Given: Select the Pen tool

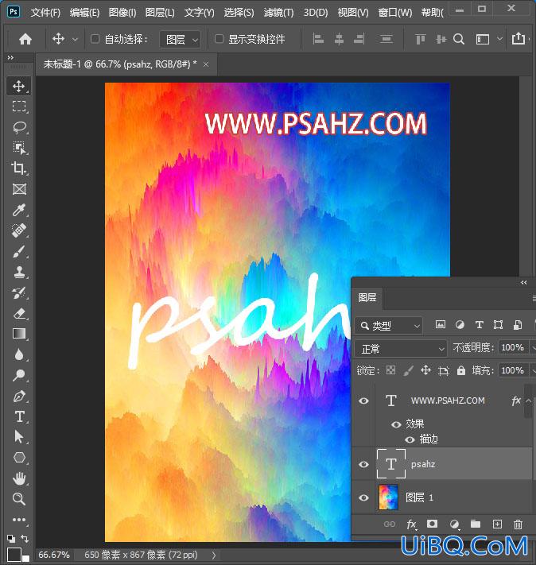Looking at the screenshot, I should (x=19, y=397).
